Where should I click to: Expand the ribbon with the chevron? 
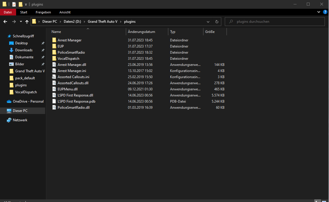[x=319, y=12]
